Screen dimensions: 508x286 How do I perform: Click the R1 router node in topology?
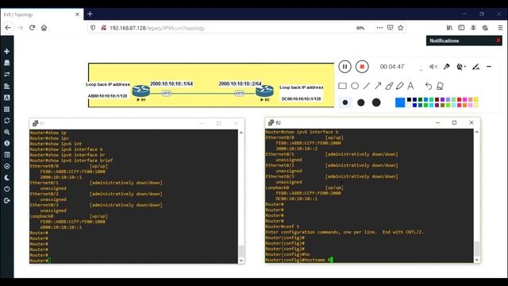[141, 91]
